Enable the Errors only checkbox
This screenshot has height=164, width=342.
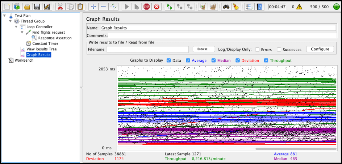pyautogui.click(x=257, y=49)
